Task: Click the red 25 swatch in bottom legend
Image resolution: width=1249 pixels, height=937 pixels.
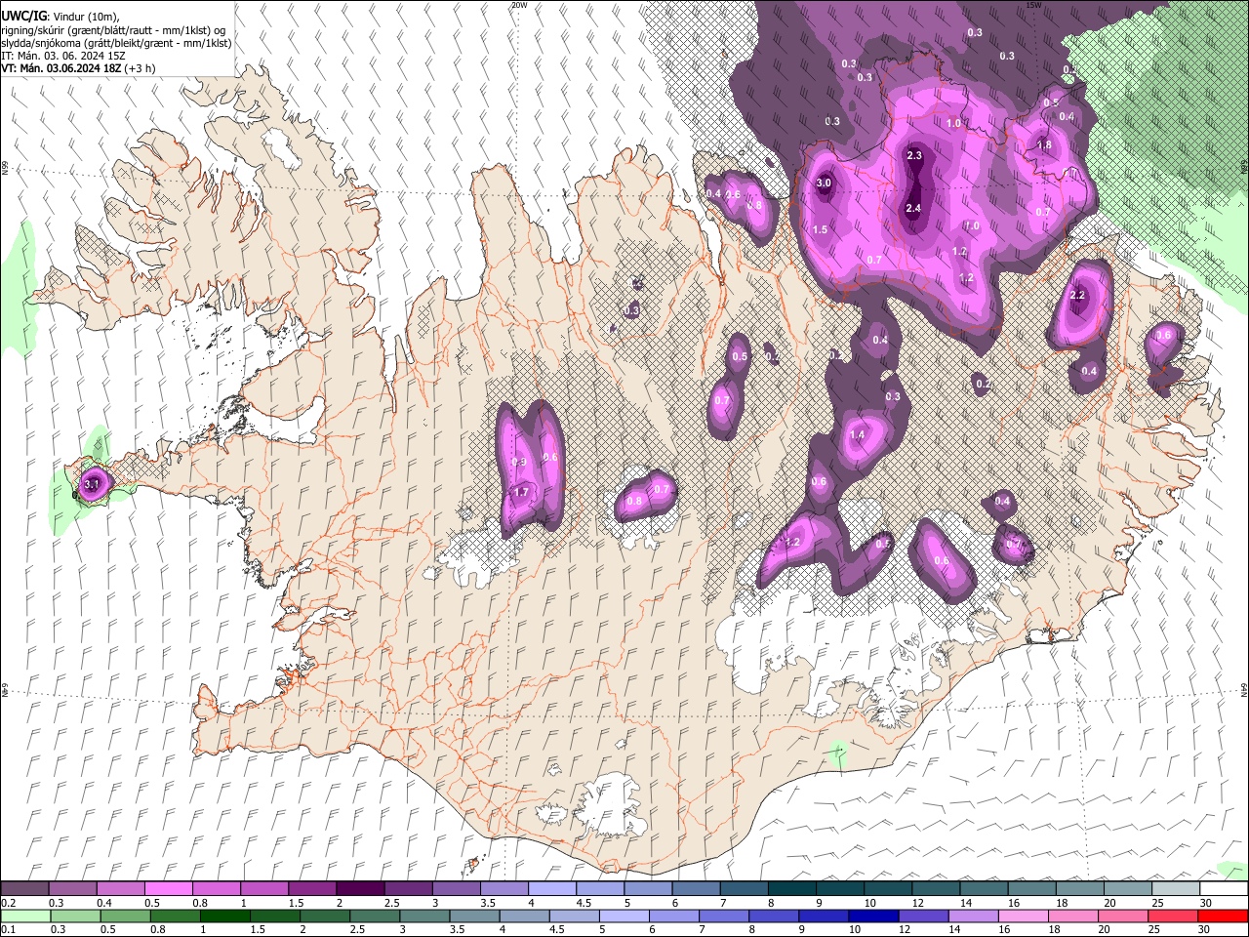Action: pos(1174,916)
